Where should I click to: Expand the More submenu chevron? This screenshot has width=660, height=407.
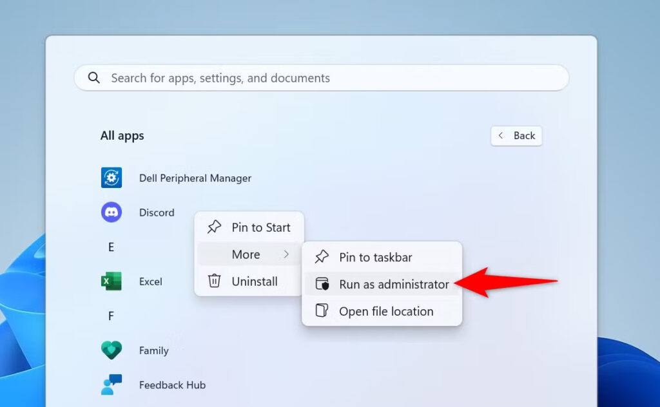pyautogui.click(x=286, y=254)
